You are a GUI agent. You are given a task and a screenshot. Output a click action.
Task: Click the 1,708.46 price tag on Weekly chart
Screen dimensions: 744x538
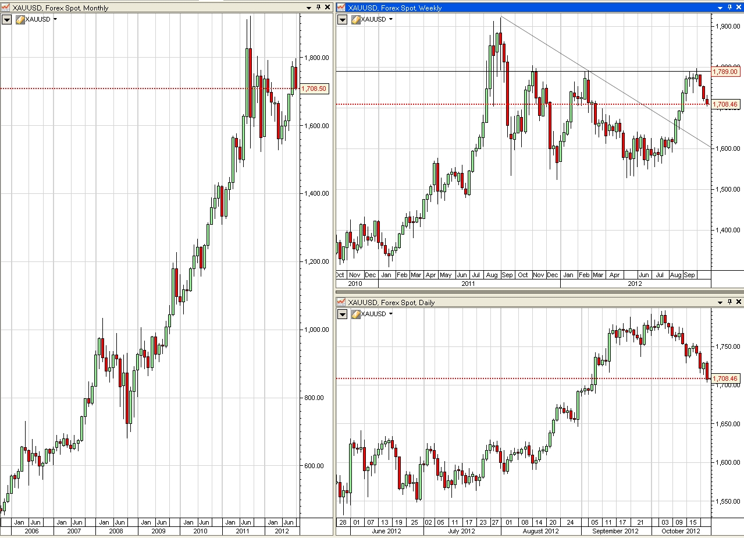(727, 104)
